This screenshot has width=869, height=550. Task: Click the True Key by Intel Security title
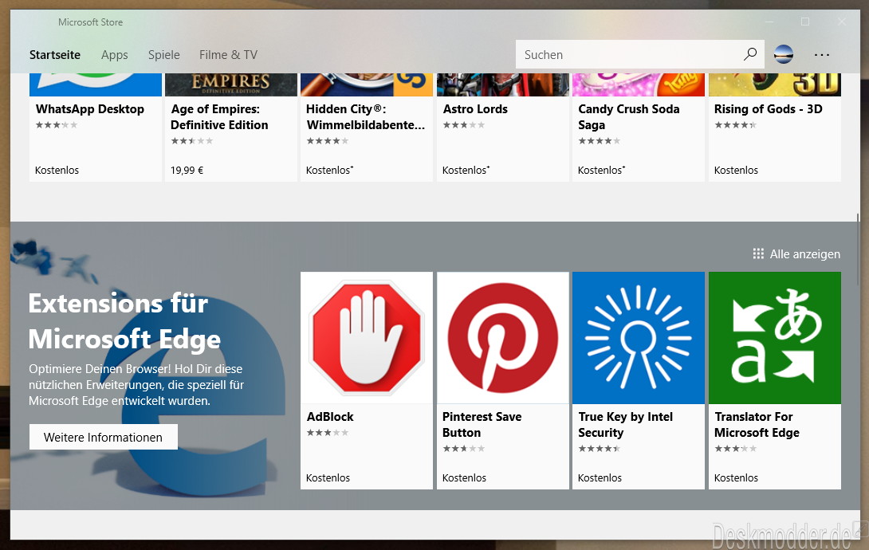pyautogui.click(x=625, y=424)
